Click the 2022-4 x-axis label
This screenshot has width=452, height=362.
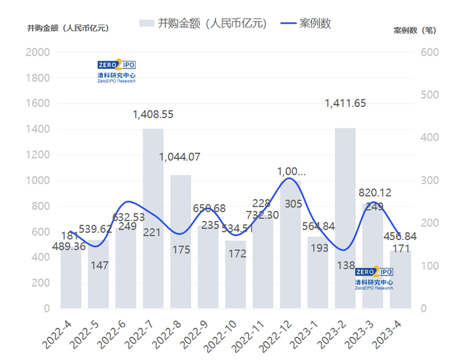pyautogui.click(x=57, y=335)
